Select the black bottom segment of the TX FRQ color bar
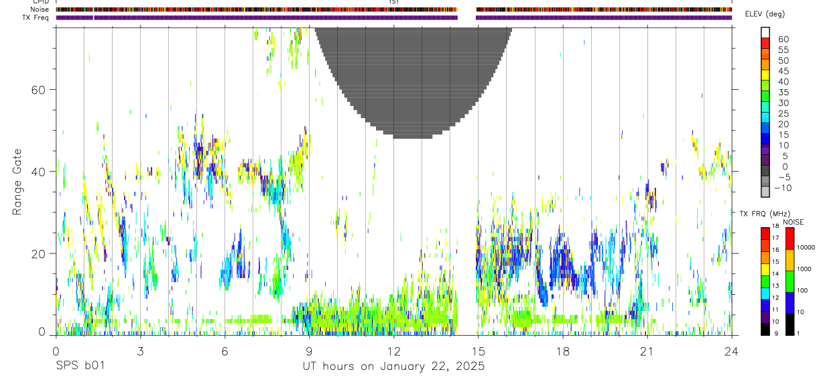The image size is (823, 380). pos(765,328)
